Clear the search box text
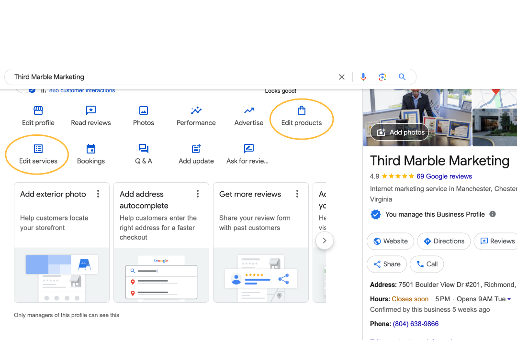The image size is (517, 340). [x=342, y=77]
